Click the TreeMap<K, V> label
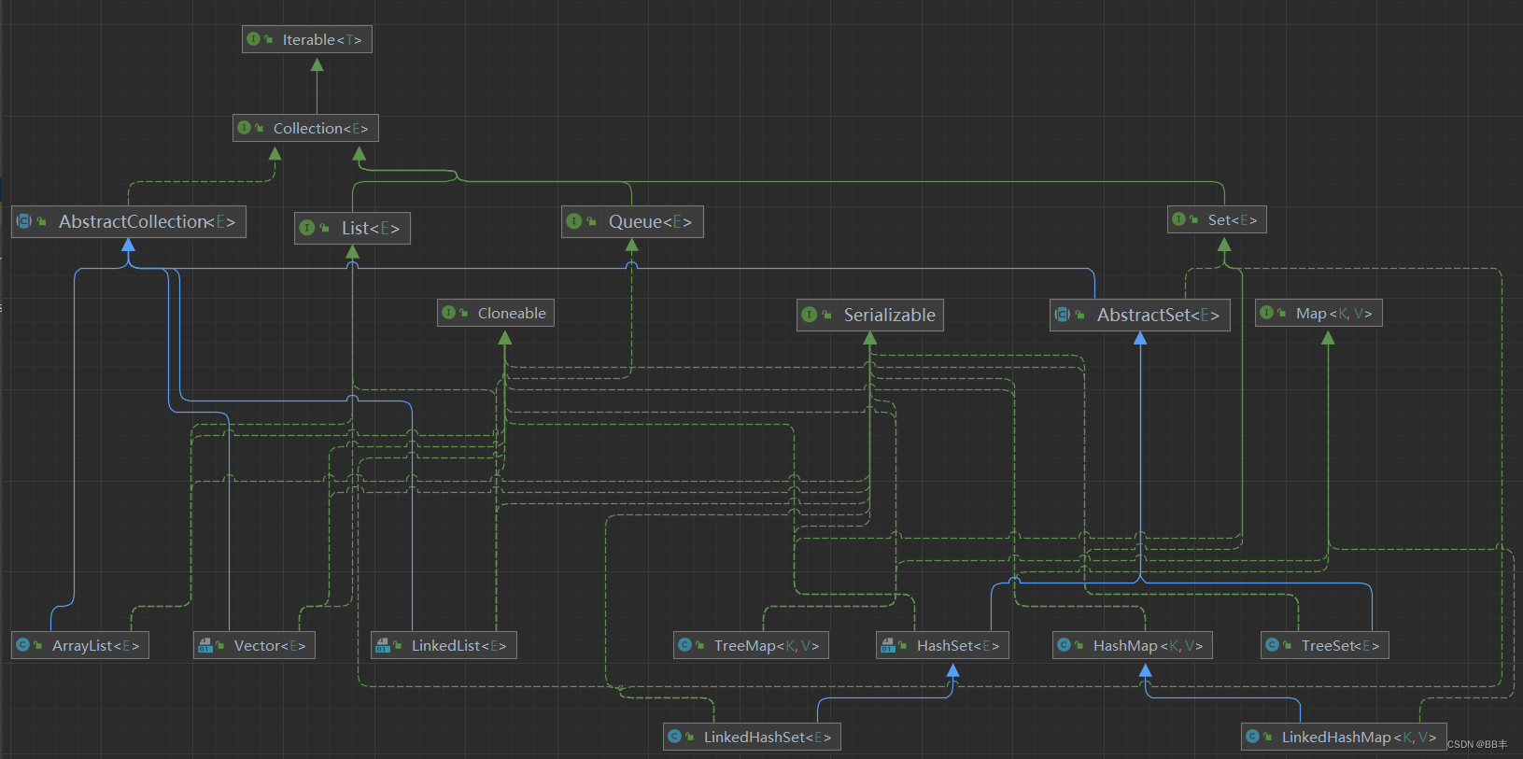 point(767,645)
